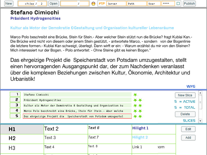Screen dimensions: 207x155
Task: Click the Open button
Action: coord(54,4)
